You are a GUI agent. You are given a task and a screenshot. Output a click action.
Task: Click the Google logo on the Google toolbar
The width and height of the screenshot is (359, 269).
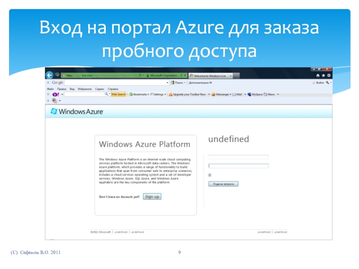[57, 82]
